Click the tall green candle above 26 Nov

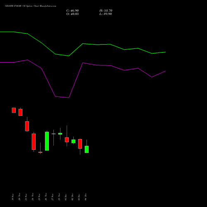pos(47,141)
